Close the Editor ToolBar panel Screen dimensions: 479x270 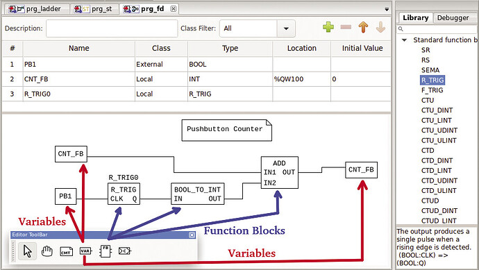[192, 235]
